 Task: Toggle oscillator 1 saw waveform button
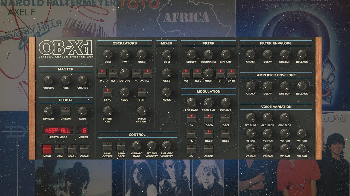click(x=102, y=74)
